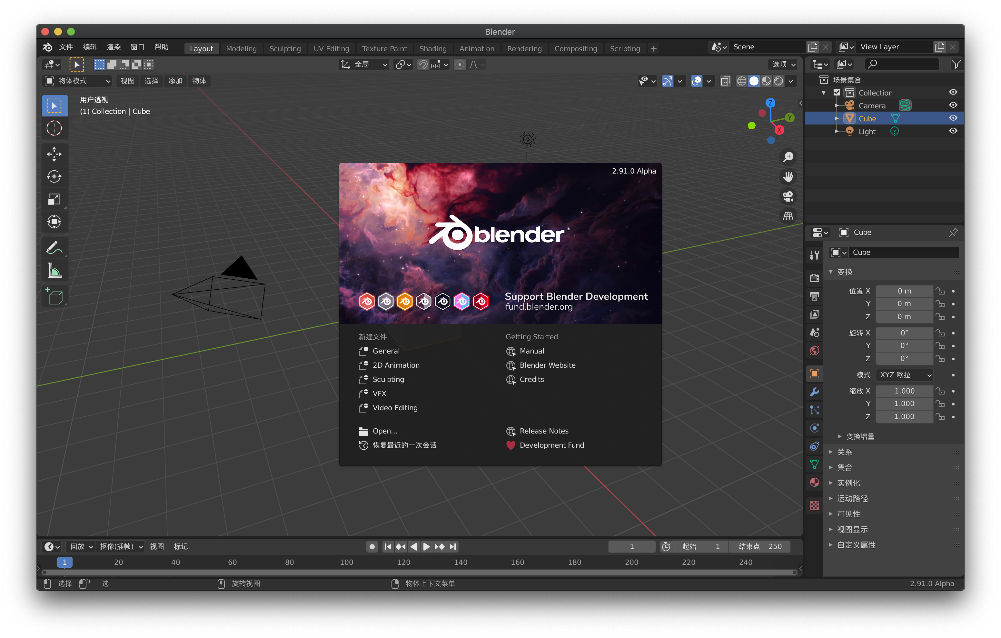Click the Location X value field
Image resolution: width=1001 pixels, height=638 pixels.
pos(904,291)
